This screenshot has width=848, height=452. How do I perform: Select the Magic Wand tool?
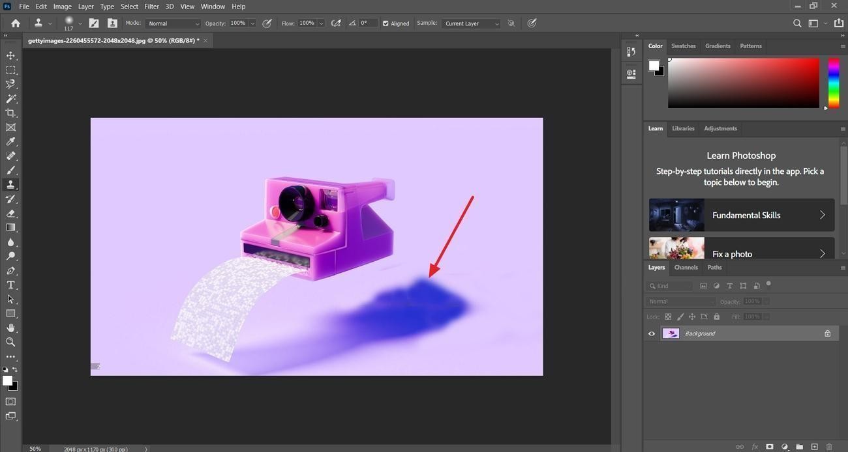[10, 98]
